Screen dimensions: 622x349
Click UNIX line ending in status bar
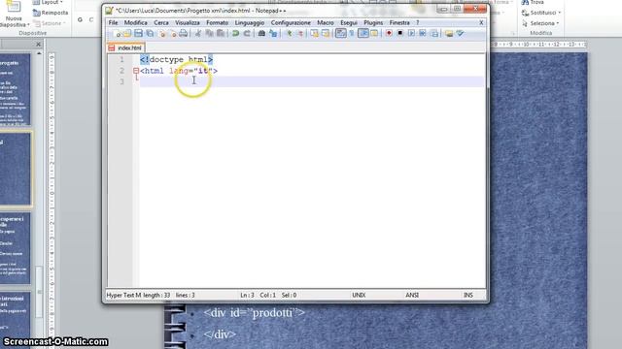pyautogui.click(x=359, y=295)
